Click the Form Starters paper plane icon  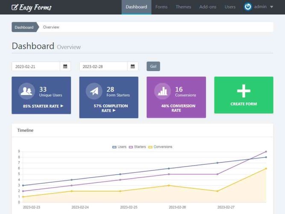click(94, 91)
